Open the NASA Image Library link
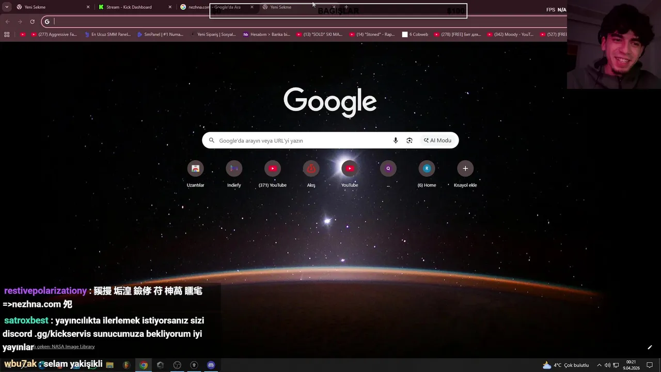The image size is (661, 372). (73, 347)
